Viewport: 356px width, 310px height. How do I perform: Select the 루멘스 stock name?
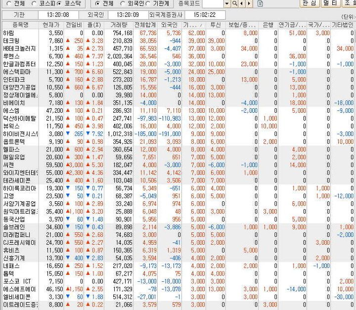(x=11, y=56)
